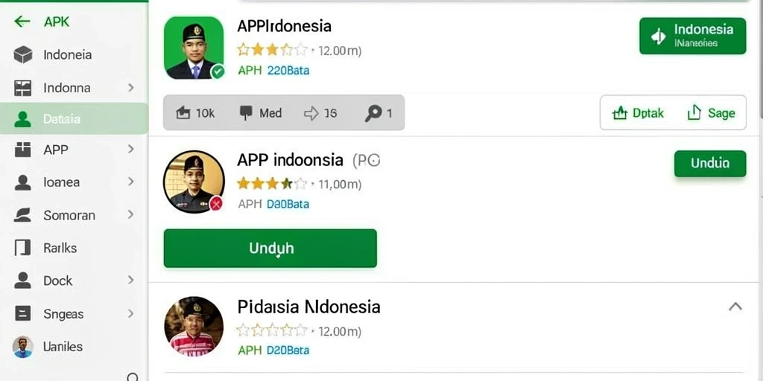This screenshot has width=763, height=381.
Task: Click the book icon beside Rarlks
Action: 22,248
